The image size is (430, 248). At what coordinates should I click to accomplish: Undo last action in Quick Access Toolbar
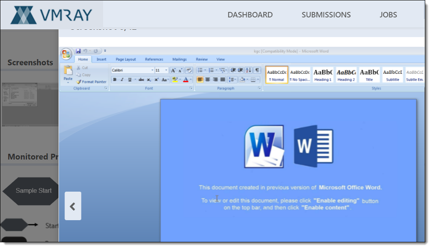(x=85, y=51)
